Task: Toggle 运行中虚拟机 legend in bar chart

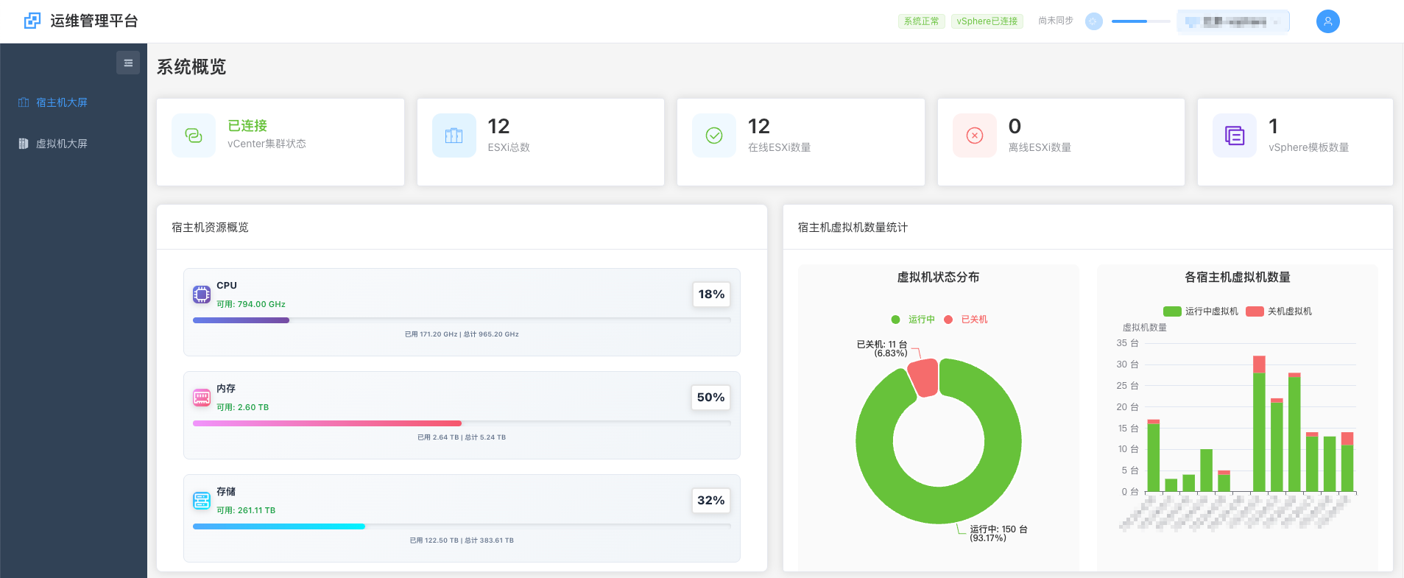Action: [x=1201, y=311]
